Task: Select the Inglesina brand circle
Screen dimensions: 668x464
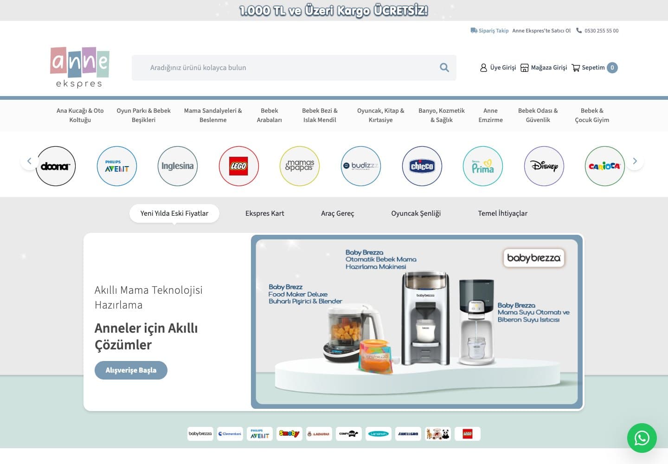Action: pos(178,166)
